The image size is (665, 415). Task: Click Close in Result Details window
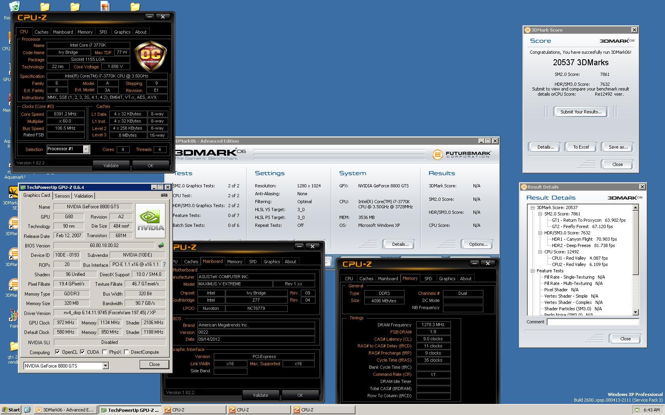625,339
